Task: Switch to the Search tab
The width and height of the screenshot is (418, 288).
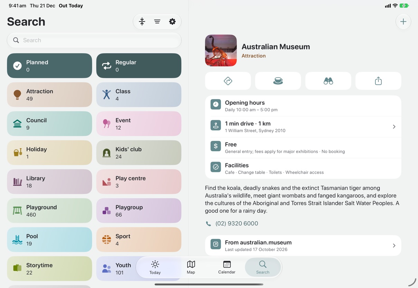Action: [263, 267]
